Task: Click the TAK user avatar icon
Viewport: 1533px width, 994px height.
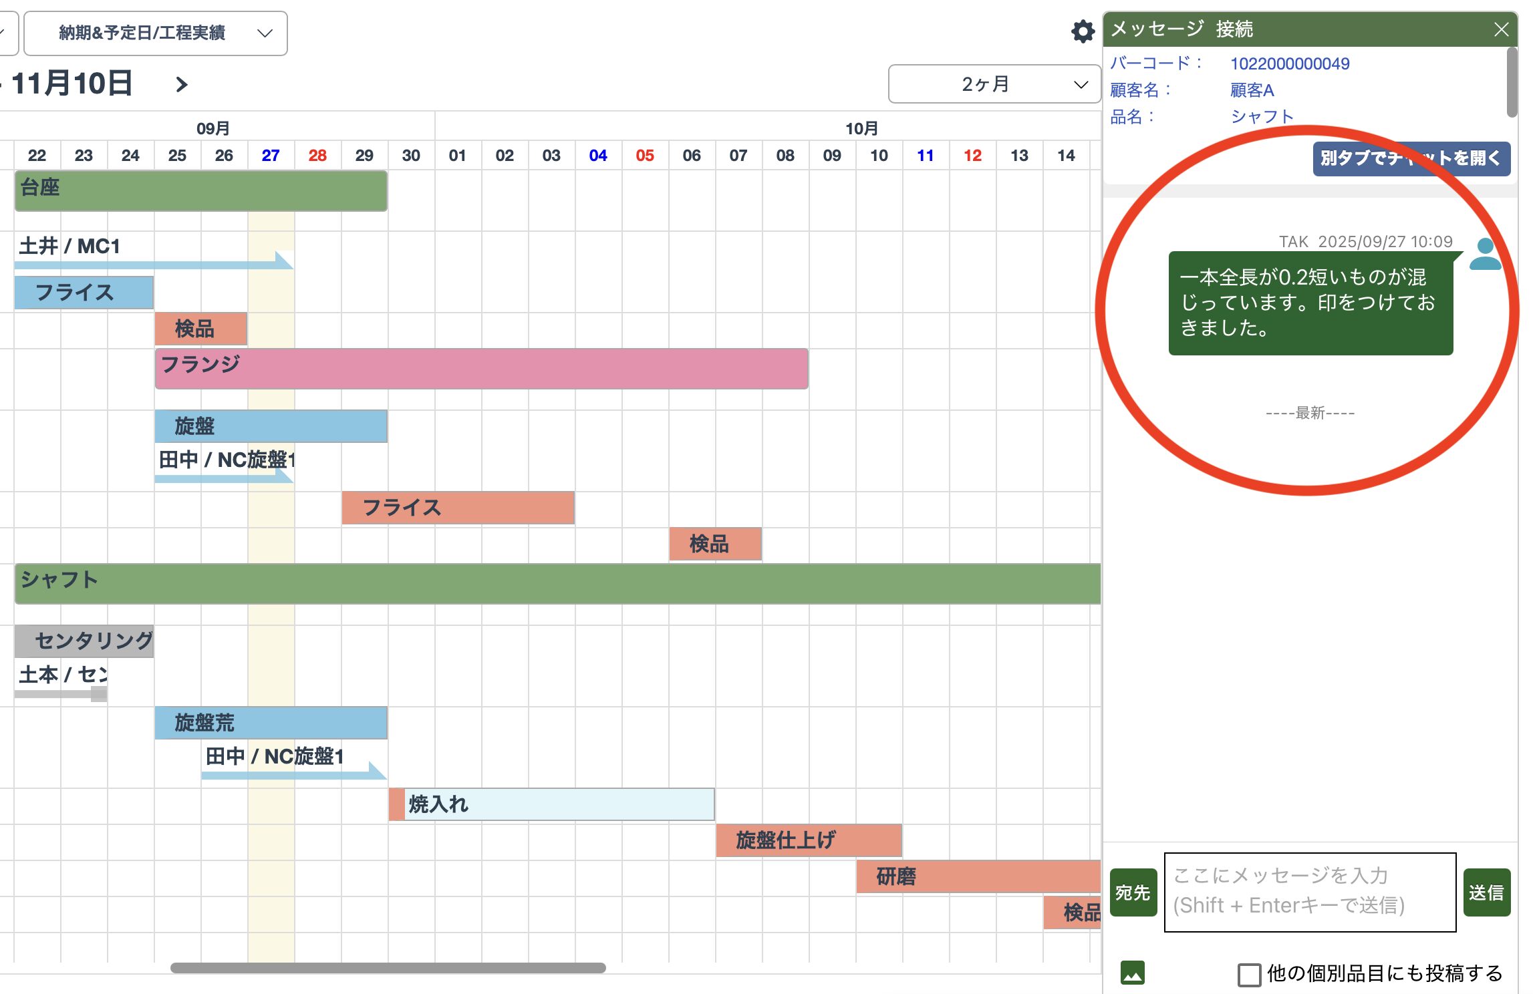Action: 1484,255
